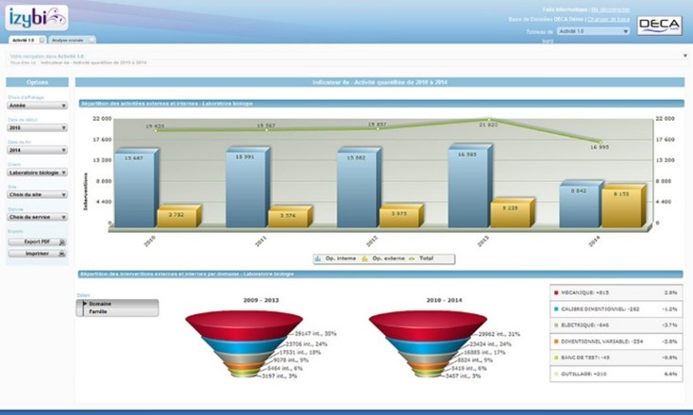693x415 pixels.
Task: Select the Domaine detail option
Action: click(x=99, y=304)
